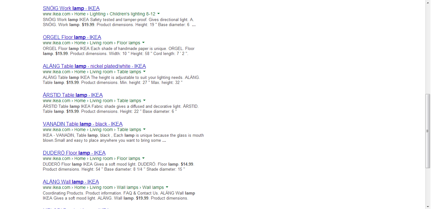Expand dropdown arrow under ÅRSTID Table lamp
431x209 pixels.
pos(144,101)
